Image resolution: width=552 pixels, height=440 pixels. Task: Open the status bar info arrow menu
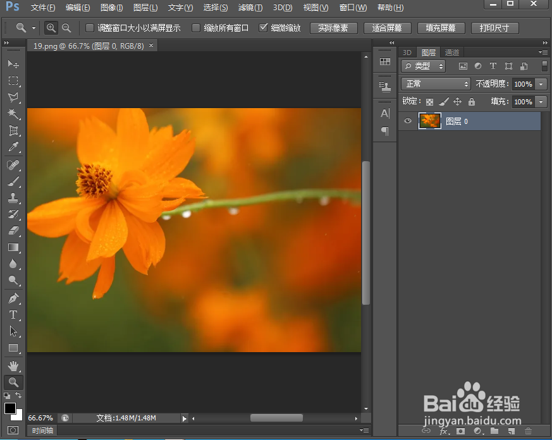tap(185, 418)
